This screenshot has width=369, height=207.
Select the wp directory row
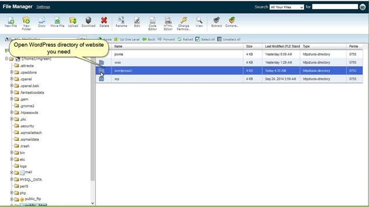[x=229, y=79]
